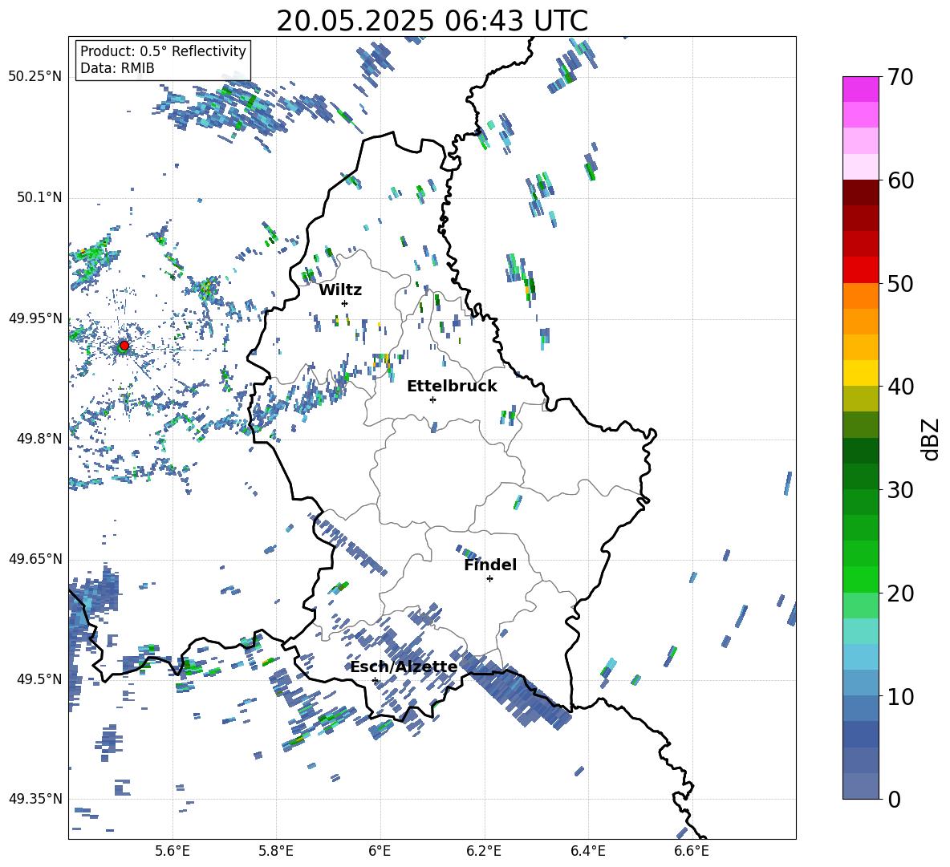The width and height of the screenshot is (950, 867).
Task: Click the Wiltz station cross marker
Action: (344, 303)
